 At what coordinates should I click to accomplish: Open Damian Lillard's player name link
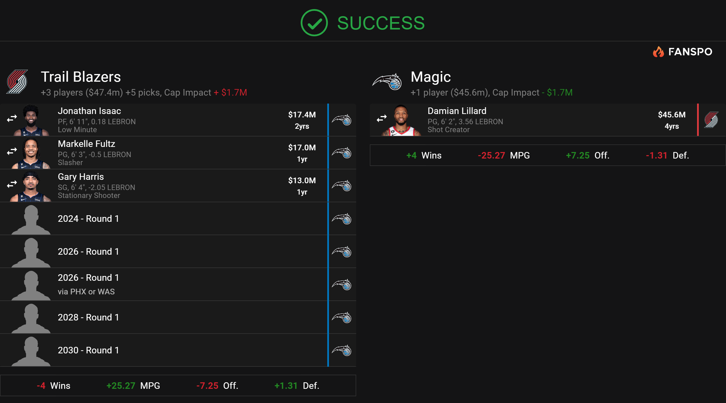[457, 111]
